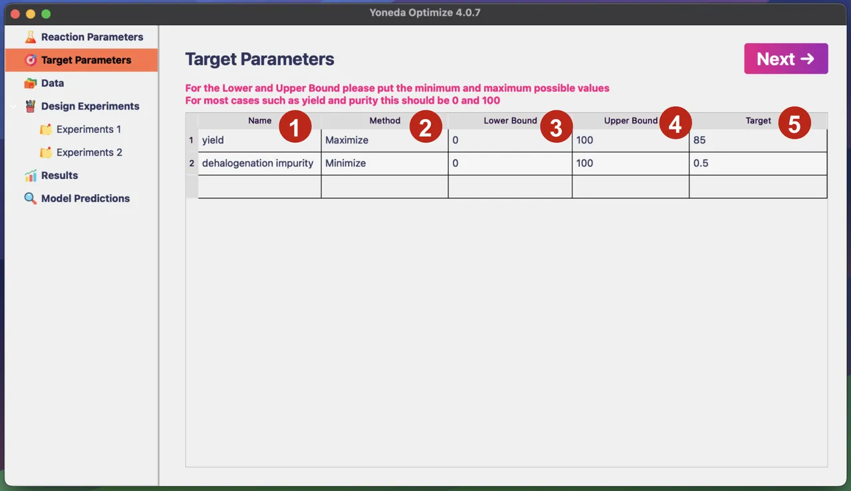Screen dimensions: 851x491
Task: Open the Minimize method dropdown
Action: coord(384,163)
